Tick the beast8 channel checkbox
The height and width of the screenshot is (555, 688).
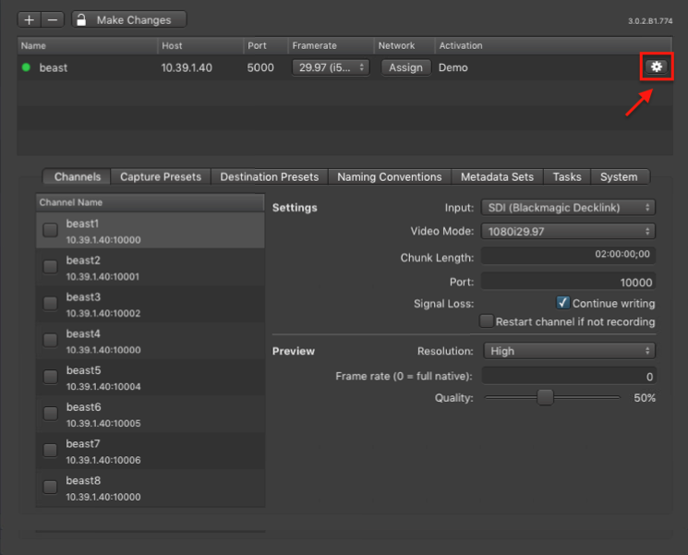click(x=50, y=487)
